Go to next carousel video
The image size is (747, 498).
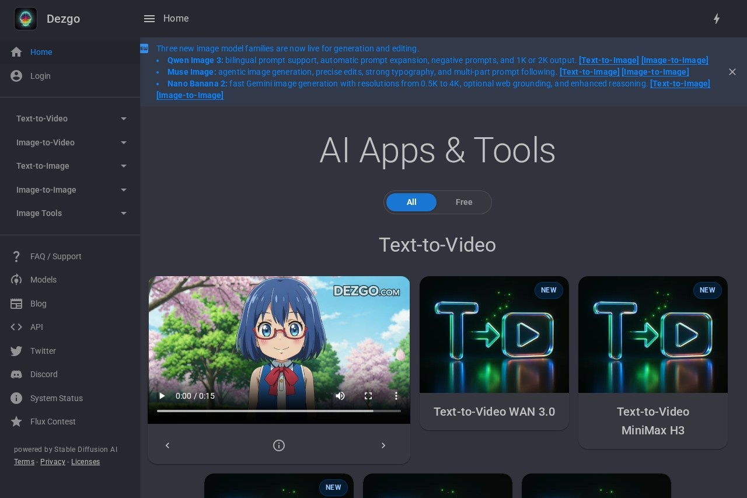tap(383, 445)
